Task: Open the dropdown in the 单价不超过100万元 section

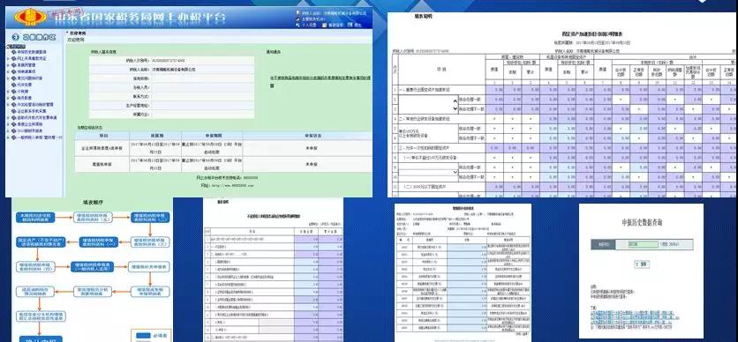Action: tap(428, 173)
